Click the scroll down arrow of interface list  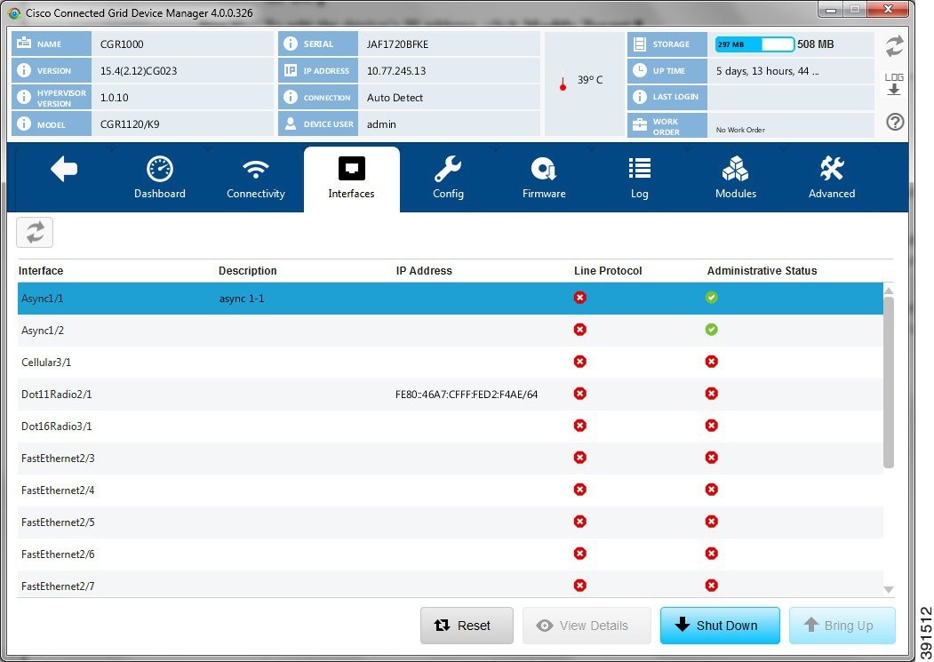889,590
